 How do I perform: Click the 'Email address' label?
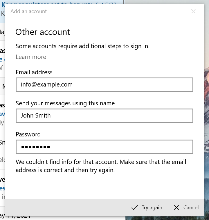[x=34, y=72]
